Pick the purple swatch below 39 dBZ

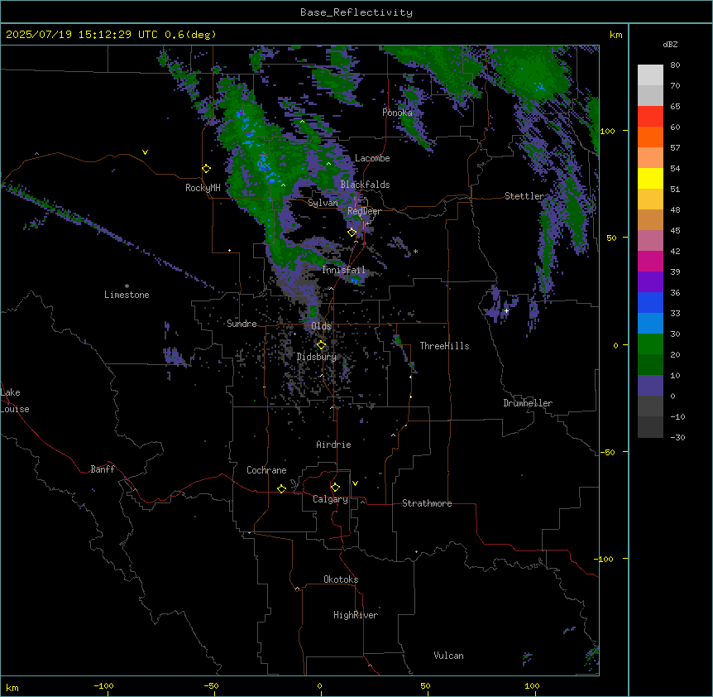click(650, 282)
